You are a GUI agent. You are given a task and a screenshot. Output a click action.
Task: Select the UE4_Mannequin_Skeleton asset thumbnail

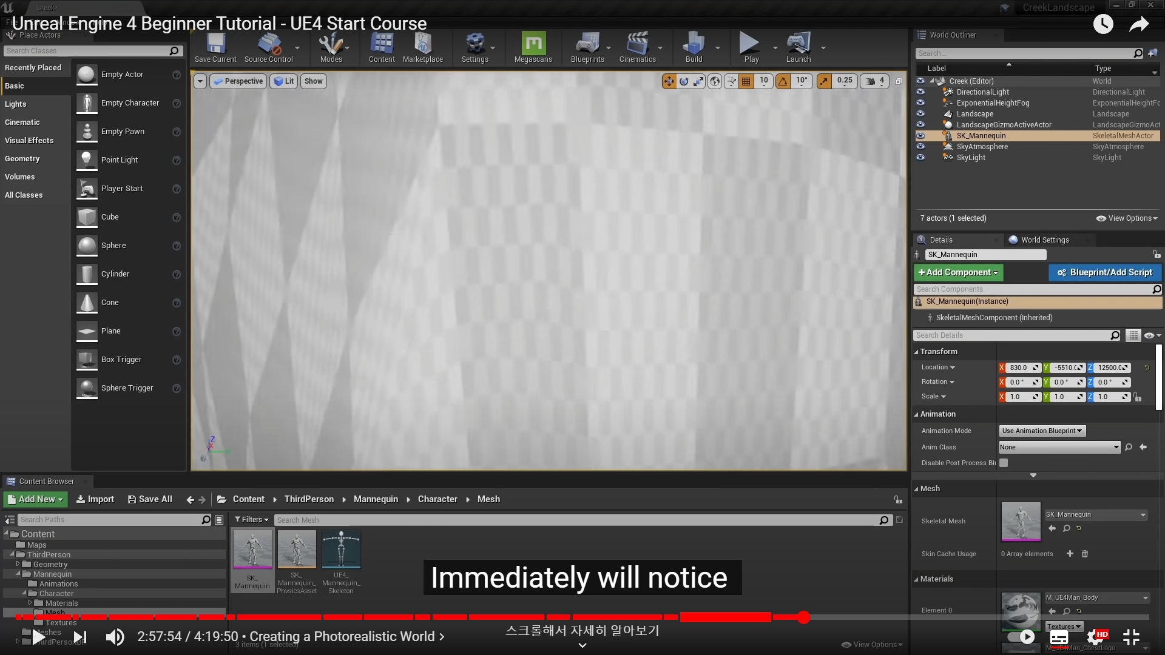[x=341, y=549]
